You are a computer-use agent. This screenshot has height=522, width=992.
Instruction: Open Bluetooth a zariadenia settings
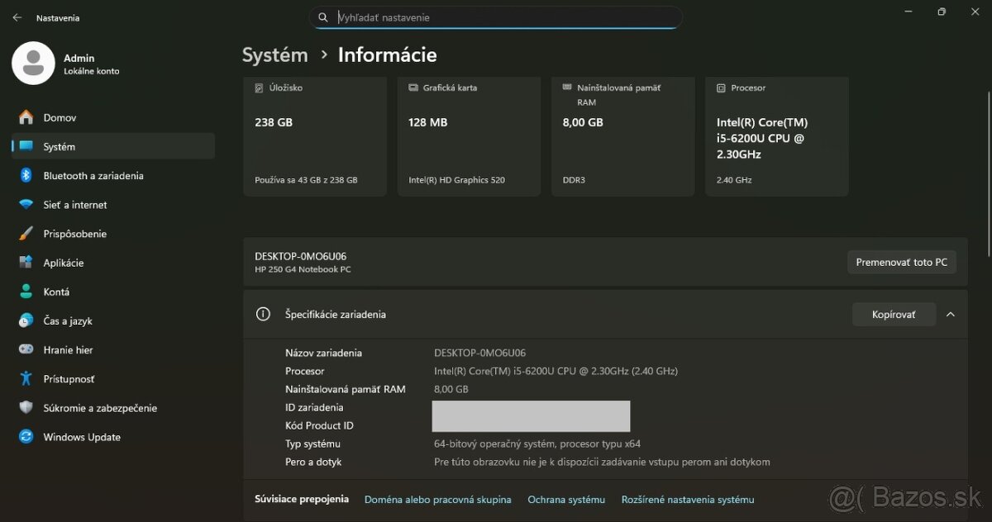[x=93, y=175]
